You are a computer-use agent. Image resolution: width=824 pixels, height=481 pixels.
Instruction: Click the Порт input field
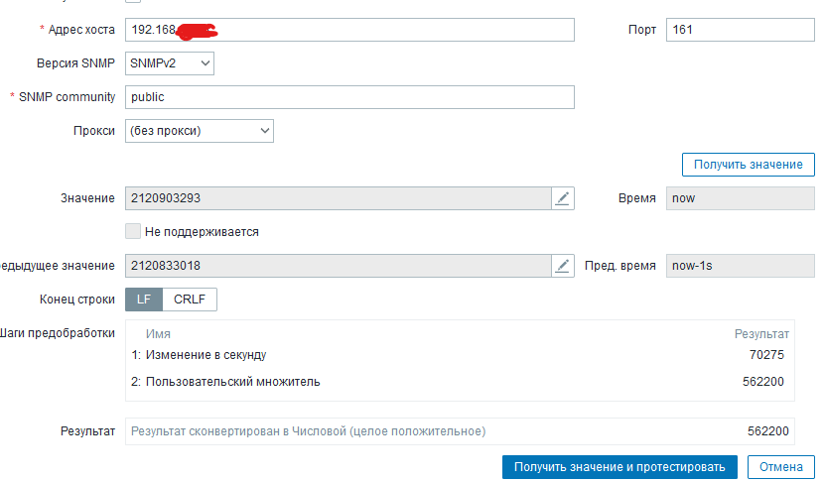click(740, 30)
